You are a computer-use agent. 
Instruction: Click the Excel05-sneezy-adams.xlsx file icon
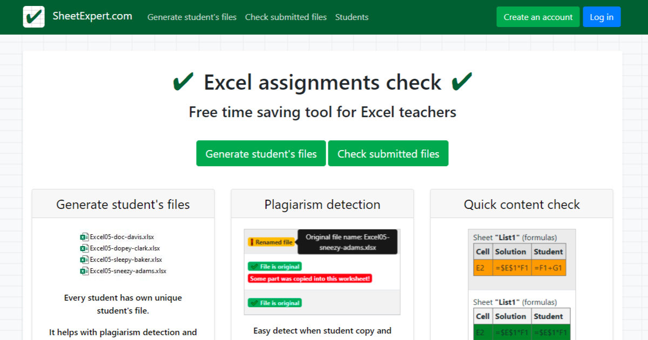click(x=85, y=270)
